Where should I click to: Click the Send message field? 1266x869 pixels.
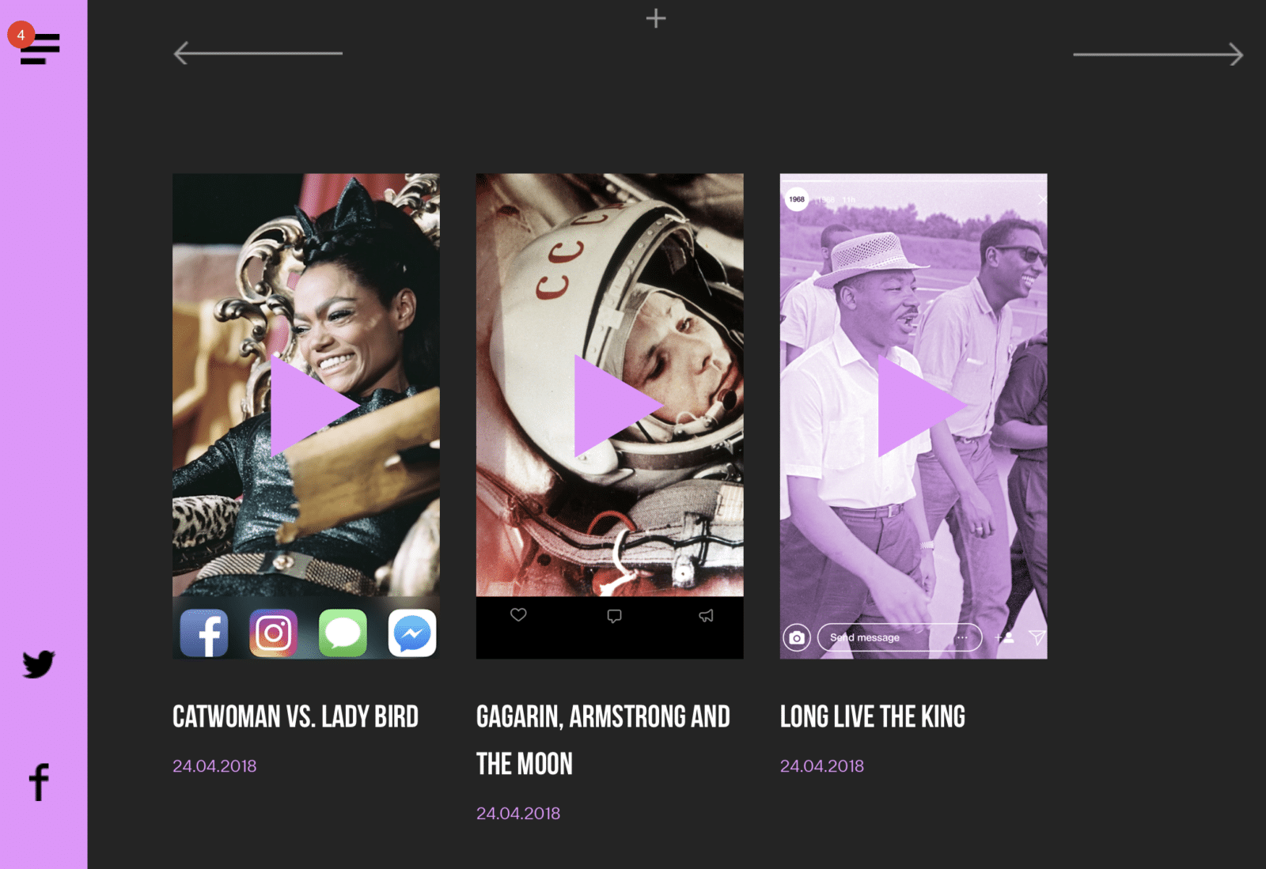900,637
